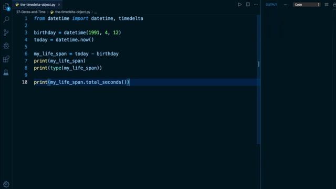Clear the output panel with list icon

327,5
